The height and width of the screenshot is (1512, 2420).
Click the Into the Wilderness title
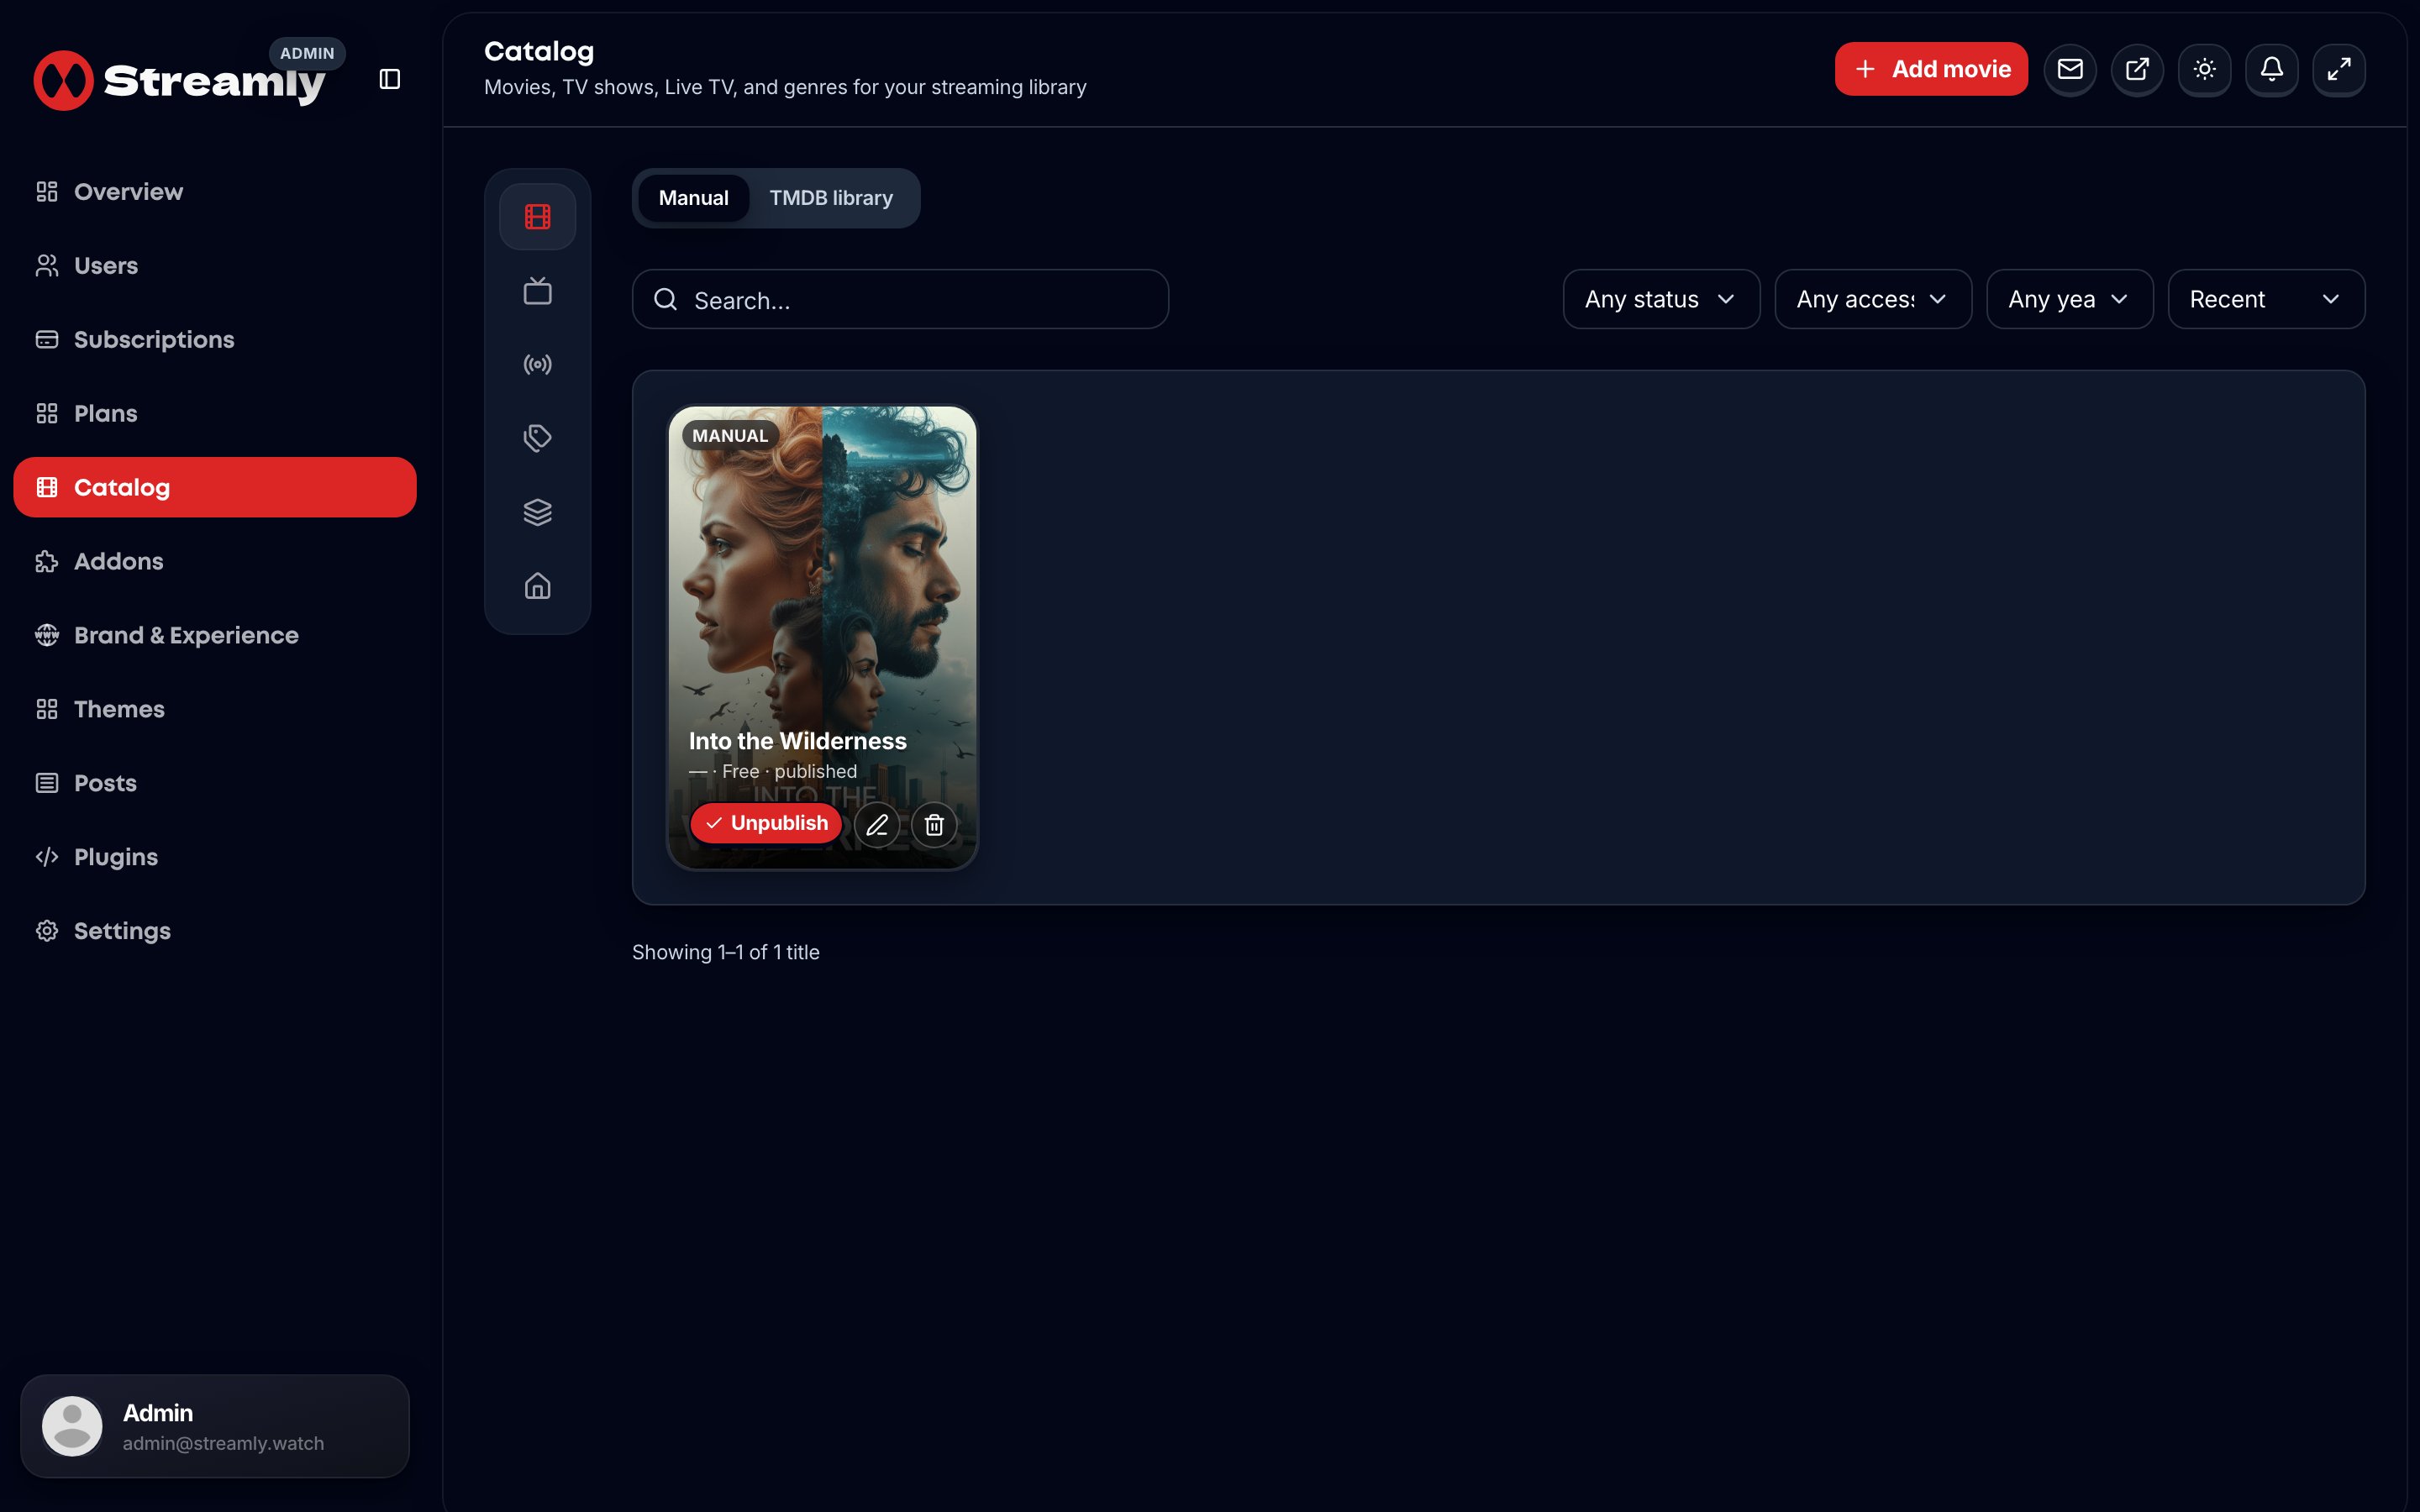(797, 741)
